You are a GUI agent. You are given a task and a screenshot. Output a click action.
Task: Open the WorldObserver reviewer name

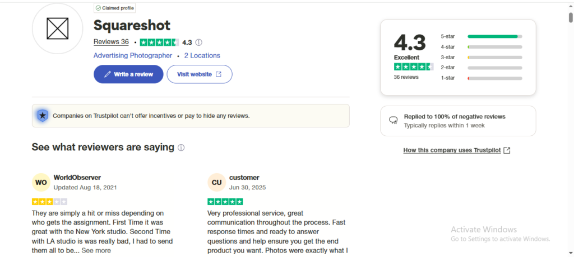point(77,178)
